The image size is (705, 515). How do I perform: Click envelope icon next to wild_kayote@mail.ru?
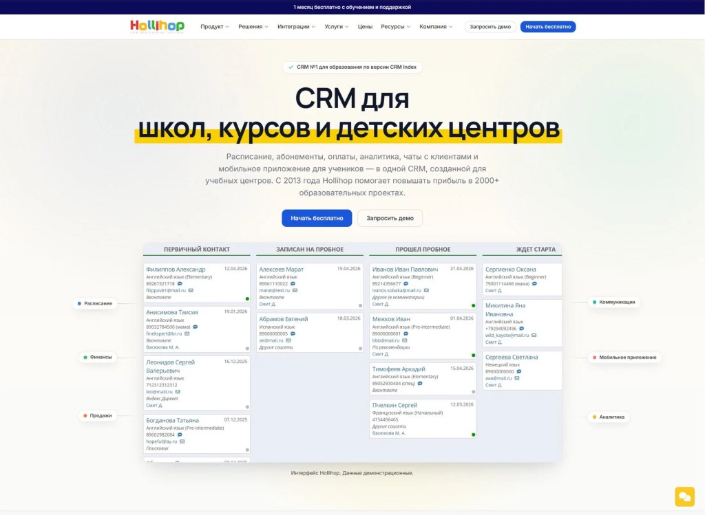pos(534,336)
